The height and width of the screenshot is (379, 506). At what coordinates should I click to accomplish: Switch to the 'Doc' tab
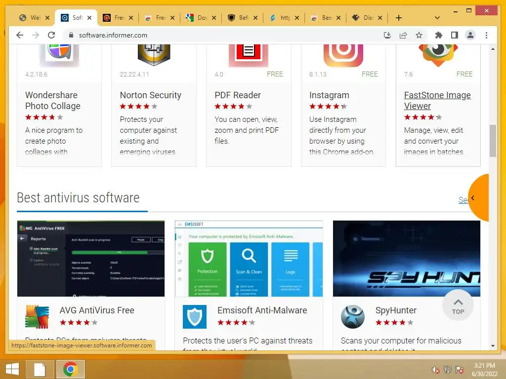[198, 18]
